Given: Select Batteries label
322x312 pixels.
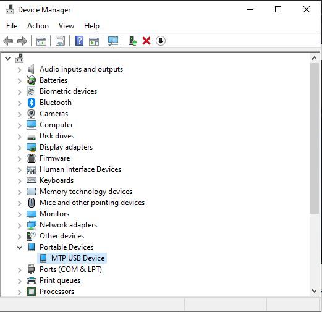Looking at the screenshot, I should pos(54,80).
